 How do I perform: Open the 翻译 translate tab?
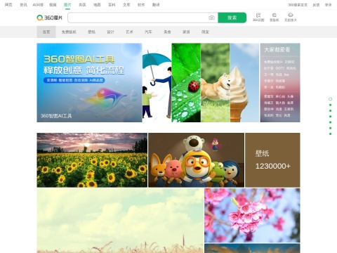coord(156,5)
